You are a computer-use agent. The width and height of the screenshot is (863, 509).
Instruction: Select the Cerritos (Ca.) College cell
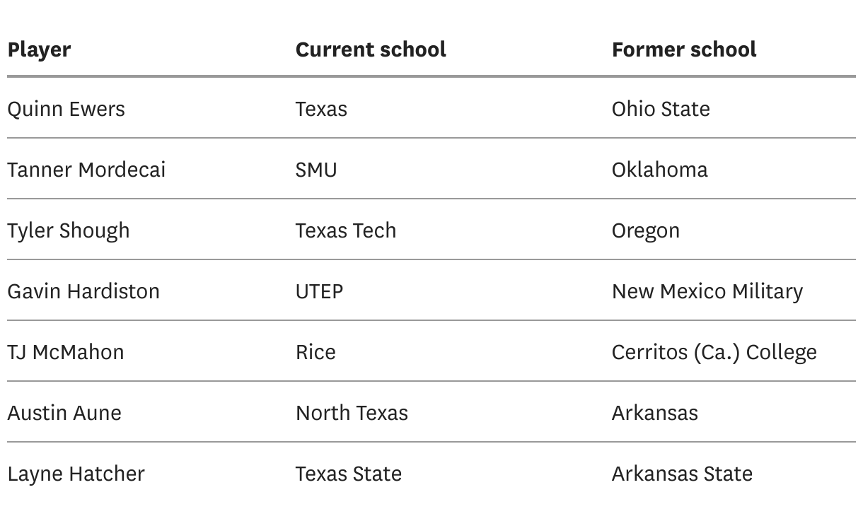[714, 352]
